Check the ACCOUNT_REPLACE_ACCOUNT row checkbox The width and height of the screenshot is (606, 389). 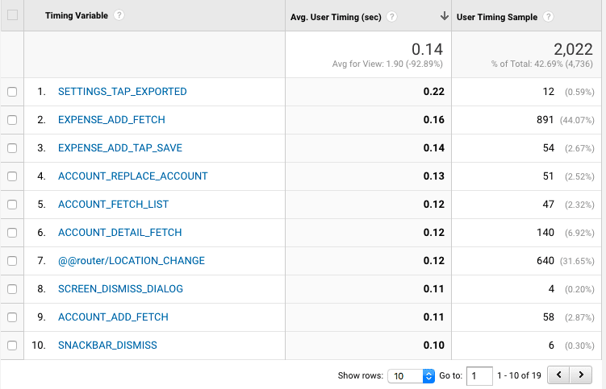[12, 176]
